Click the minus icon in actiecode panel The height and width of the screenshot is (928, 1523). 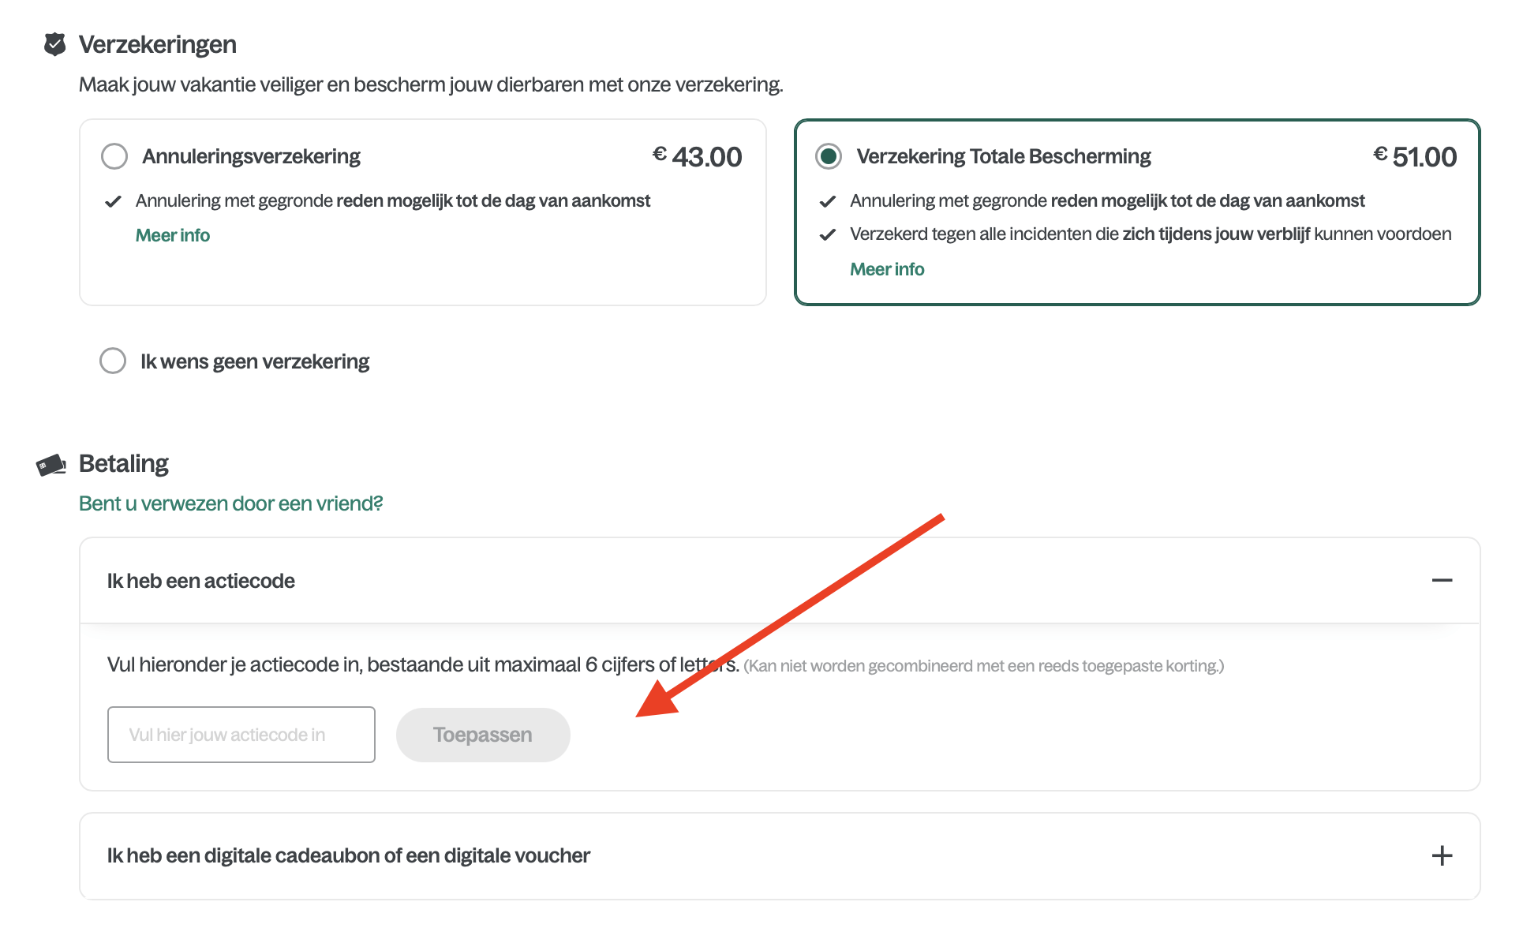(1442, 581)
